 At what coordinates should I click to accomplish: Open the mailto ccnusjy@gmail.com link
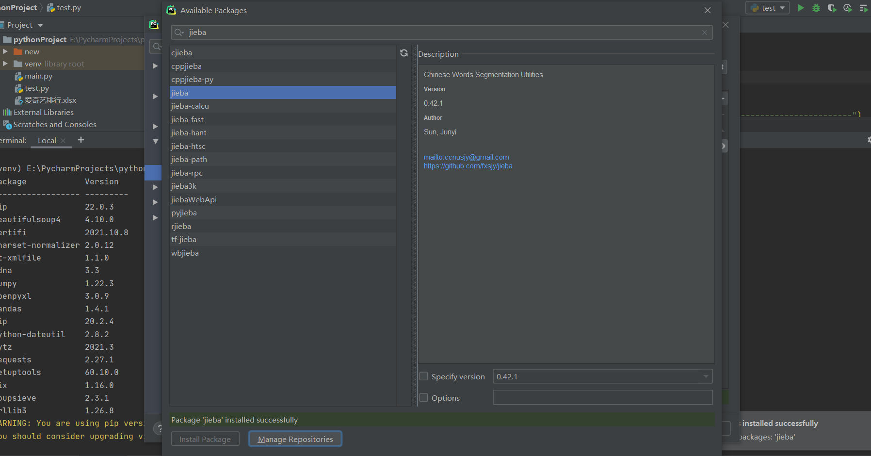click(x=467, y=157)
